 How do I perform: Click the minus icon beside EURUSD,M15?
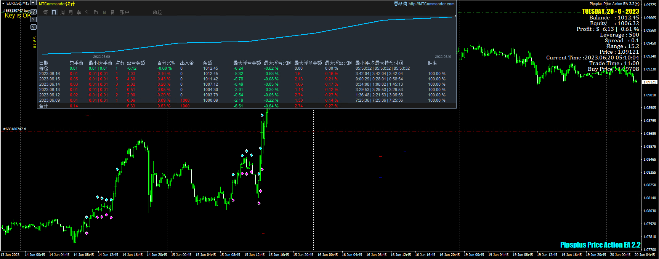[34, 3]
